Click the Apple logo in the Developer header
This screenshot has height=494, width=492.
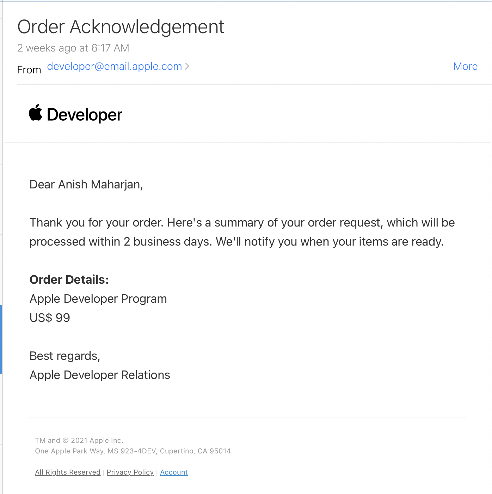tap(36, 113)
